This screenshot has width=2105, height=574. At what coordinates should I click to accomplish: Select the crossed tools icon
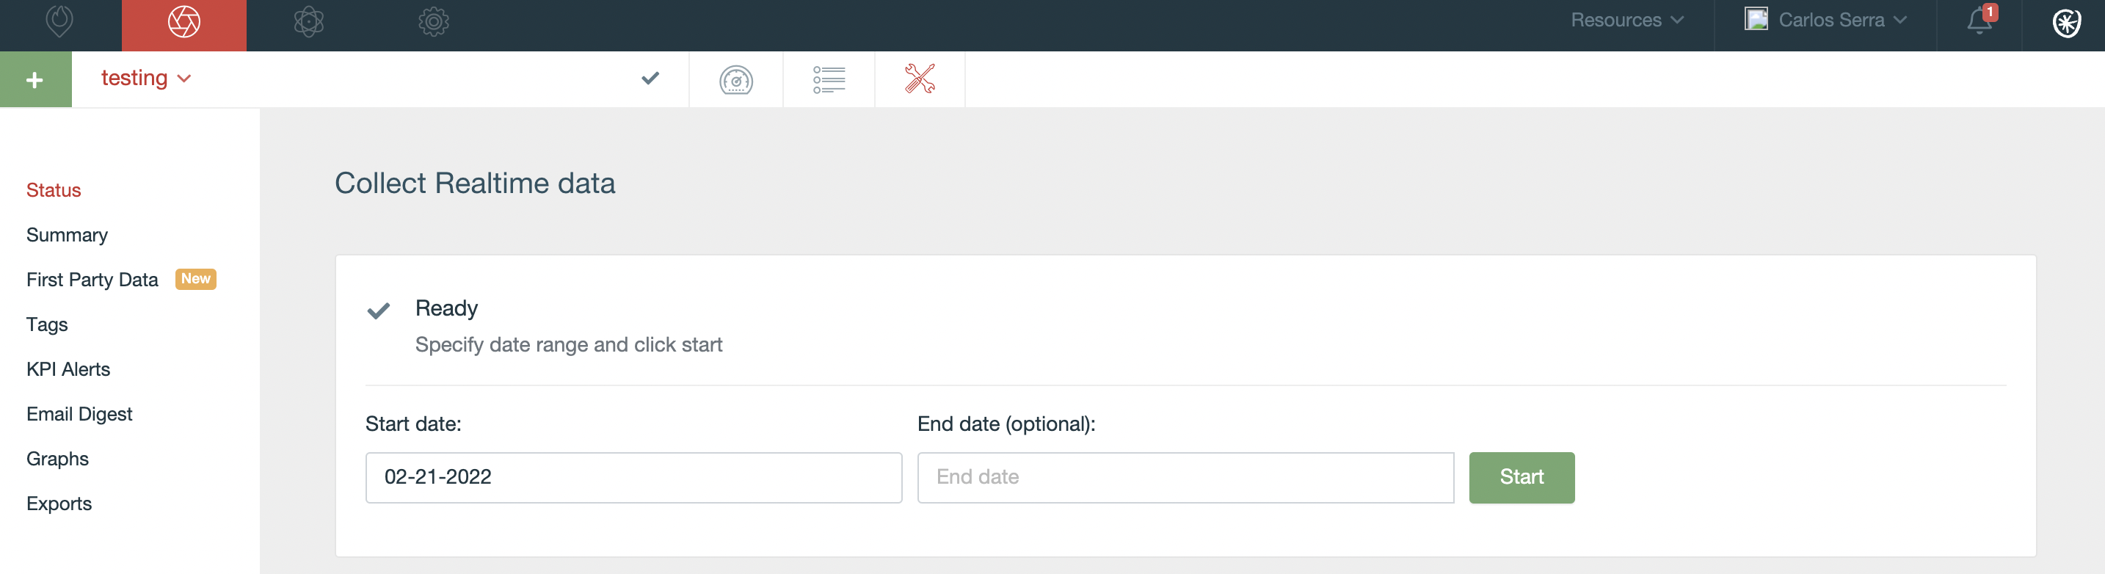click(x=920, y=79)
